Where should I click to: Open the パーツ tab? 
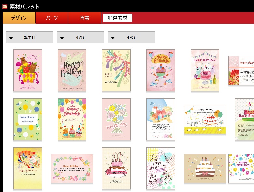point(52,18)
